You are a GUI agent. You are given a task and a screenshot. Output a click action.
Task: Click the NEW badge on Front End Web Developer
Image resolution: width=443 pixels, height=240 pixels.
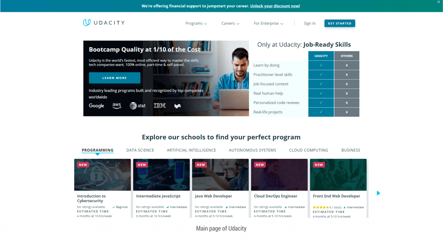coord(319,165)
